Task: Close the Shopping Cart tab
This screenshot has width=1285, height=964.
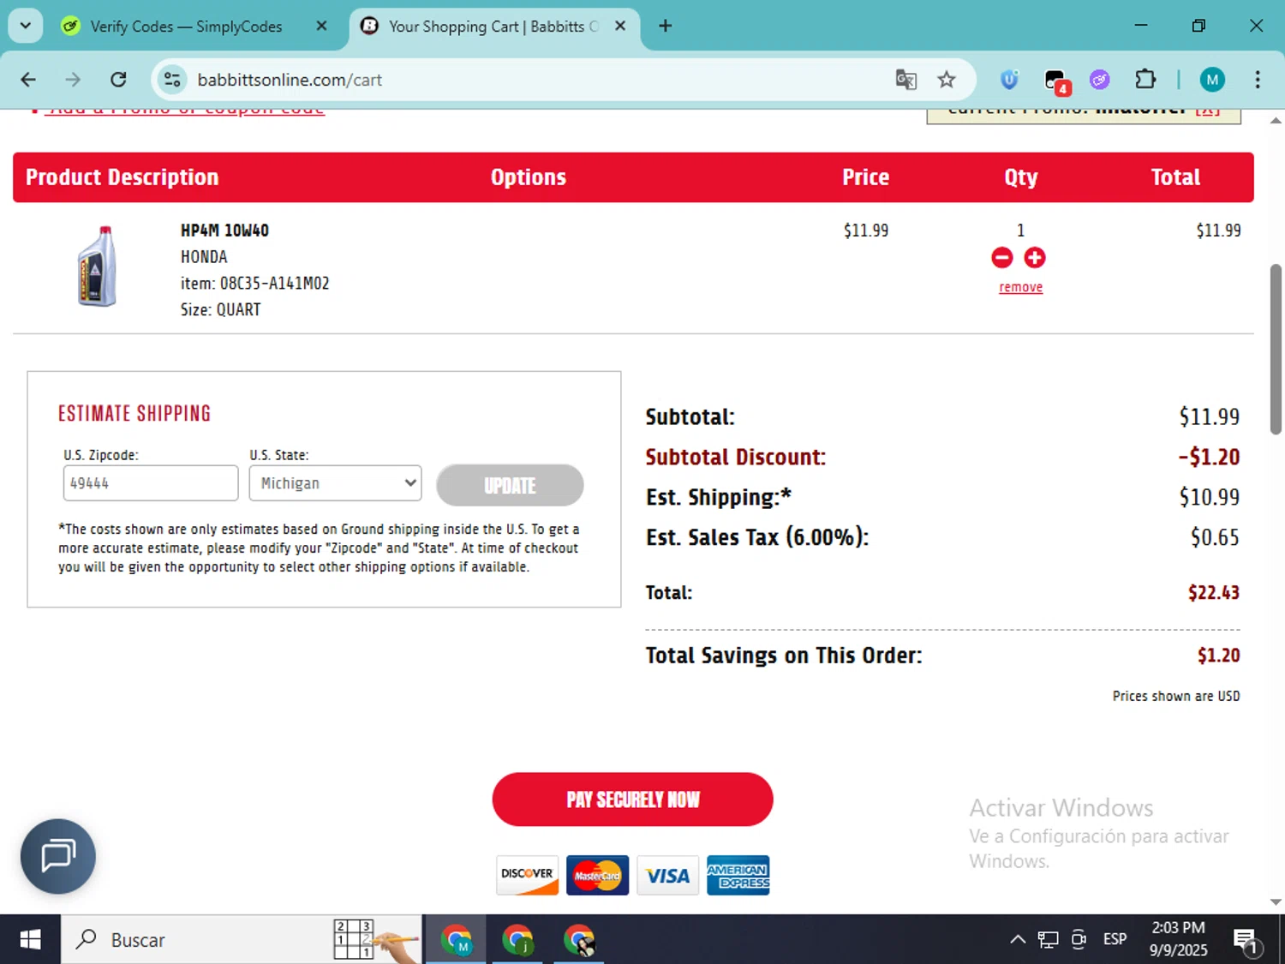Action: [621, 27]
